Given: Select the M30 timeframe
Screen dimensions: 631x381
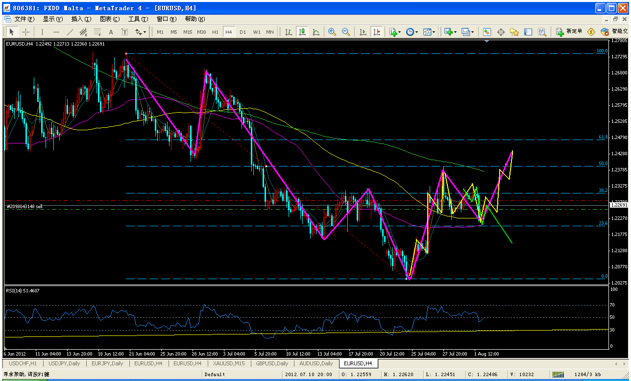Looking at the screenshot, I should (x=201, y=32).
